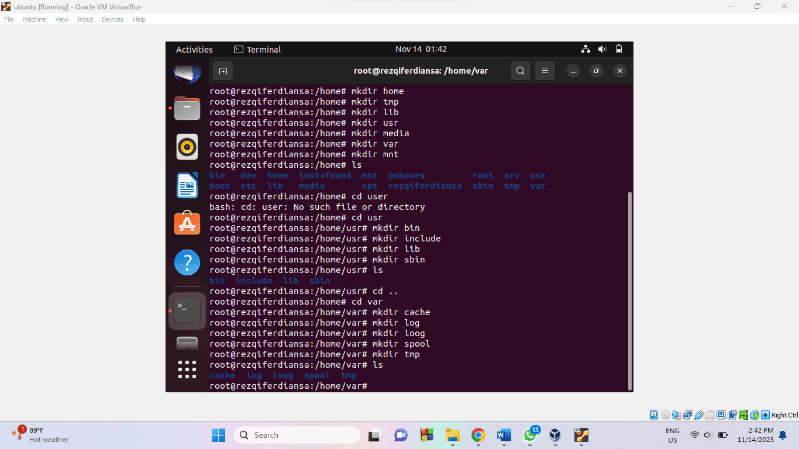This screenshot has height=449, width=799.
Task: Click the Right Ctrl host key label
Action: pos(784,415)
